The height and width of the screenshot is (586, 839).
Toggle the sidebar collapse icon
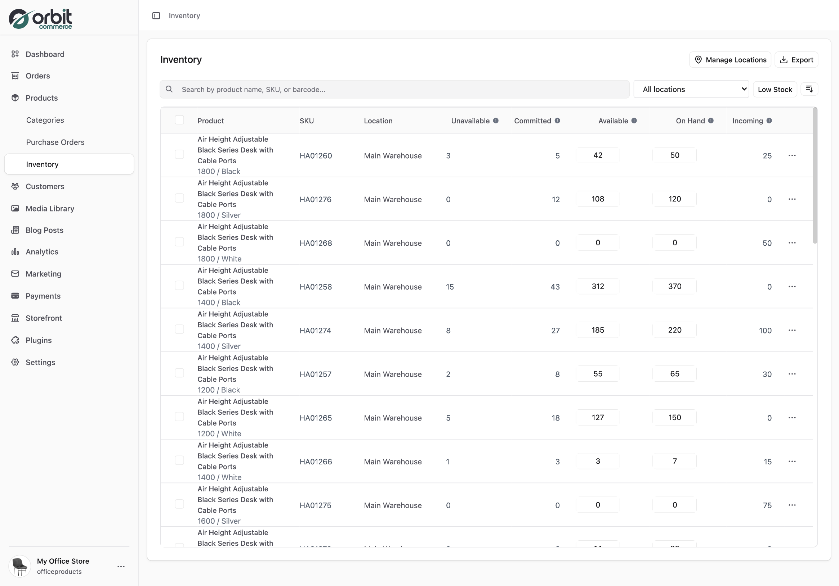[156, 16]
